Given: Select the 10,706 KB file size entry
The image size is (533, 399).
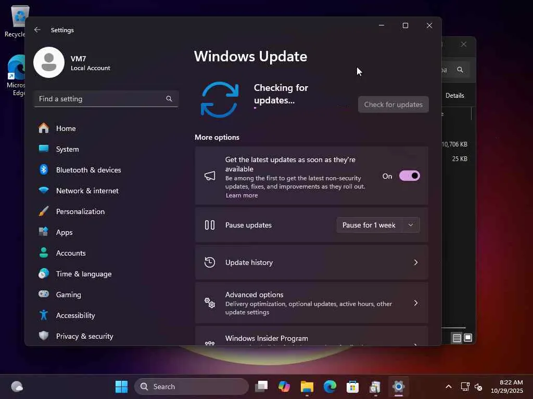Looking at the screenshot, I should 454,144.
